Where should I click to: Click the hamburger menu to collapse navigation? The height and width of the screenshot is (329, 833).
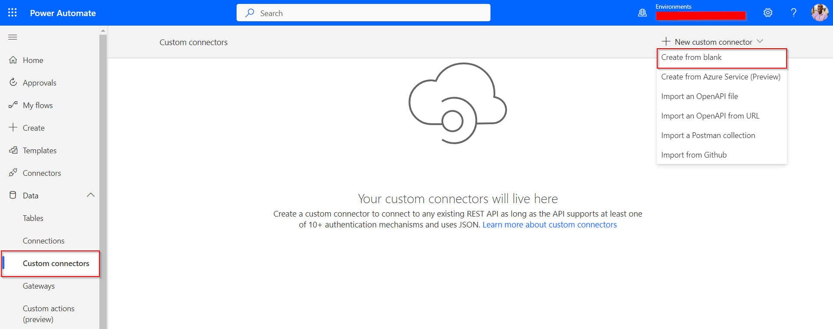(13, 37)
